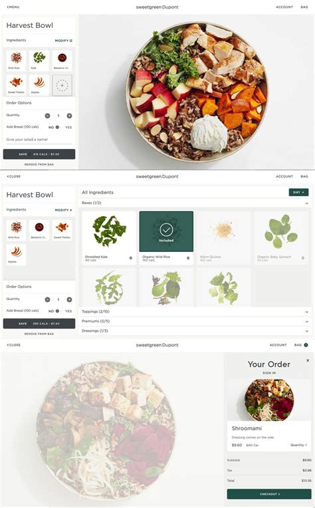Select the Kale ingredient tile
The height and width of the screenshot is (508, 315).
pyautogui.click(x=39, y=61)
